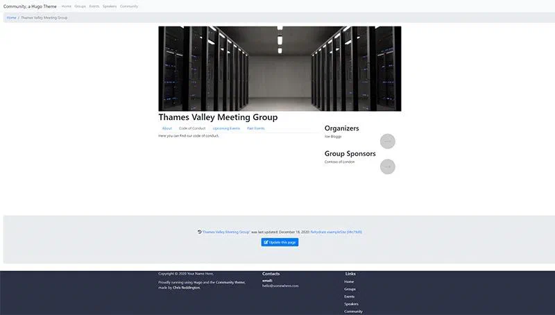
Task: Open the Community, a Hugo Theme brand link
Action: [30, 6]
